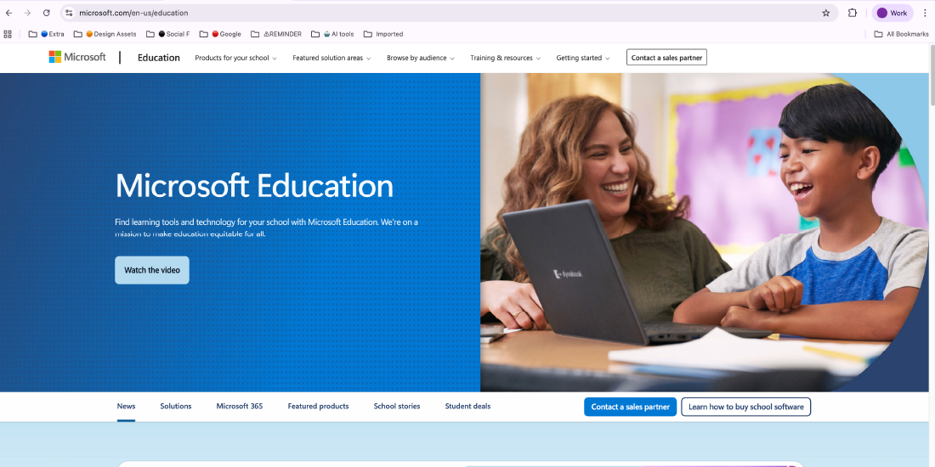Open the Extensions puzzle icon
The height and width of the screenshot is (467, 935).
click(x=853, y=13)
